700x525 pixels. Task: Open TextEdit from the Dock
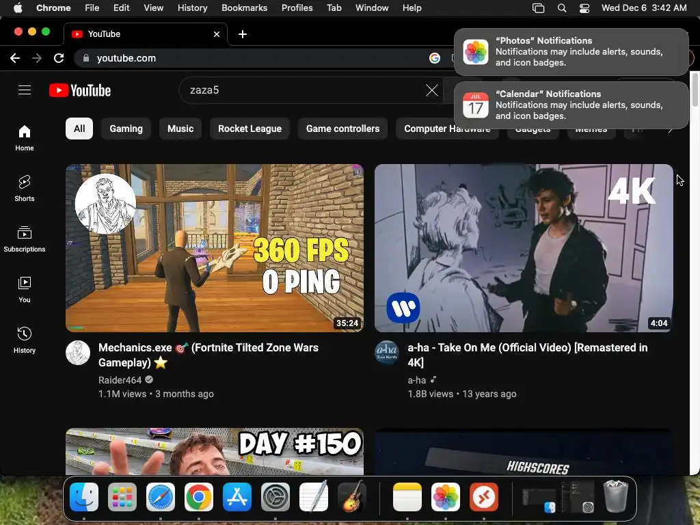(314, 497)
